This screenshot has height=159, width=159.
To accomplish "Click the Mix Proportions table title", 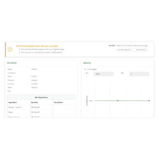I will pyautogui.click(x=41, y=97).
